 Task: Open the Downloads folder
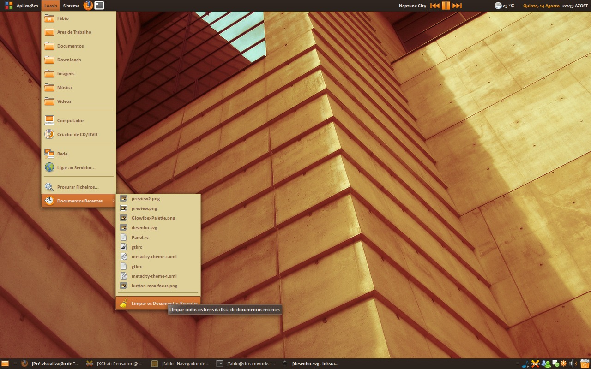click(78, 60)
